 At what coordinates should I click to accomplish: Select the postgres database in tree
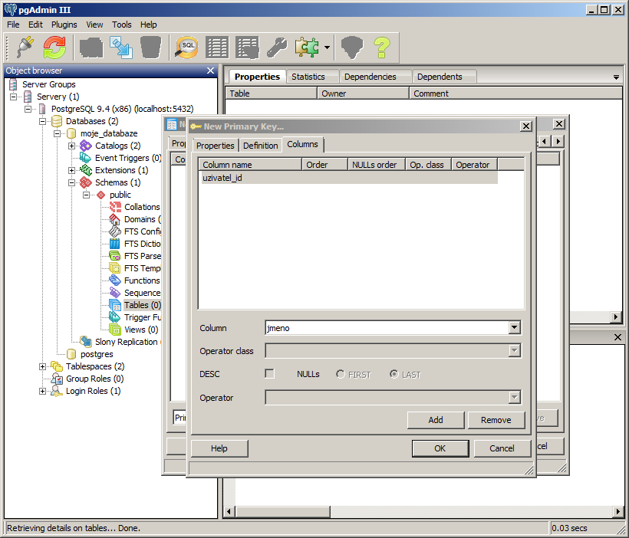97,354
